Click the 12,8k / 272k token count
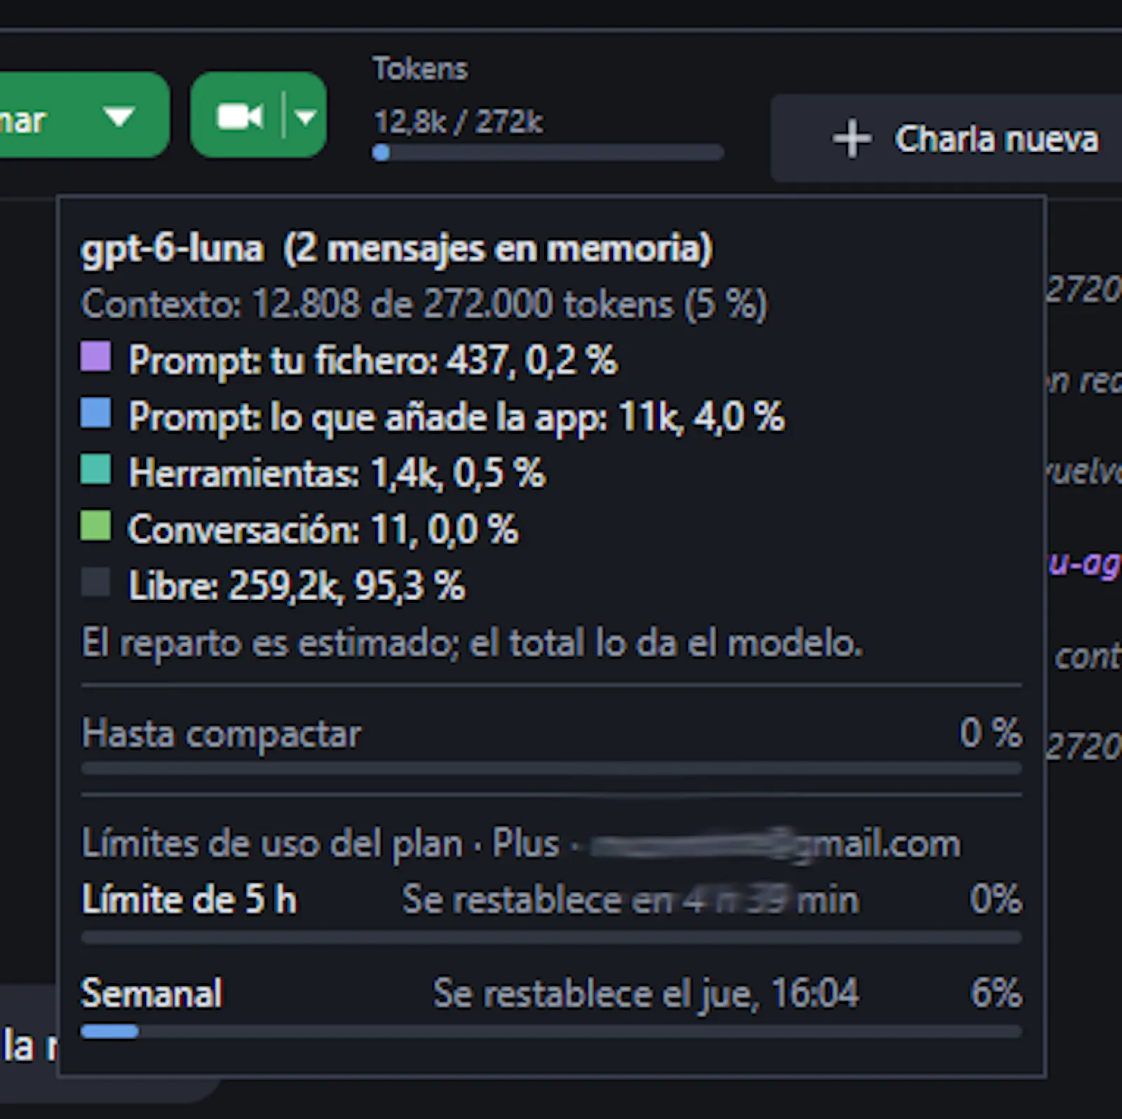Screen dimensions: 1122x1119 click(x=458, y=121)
